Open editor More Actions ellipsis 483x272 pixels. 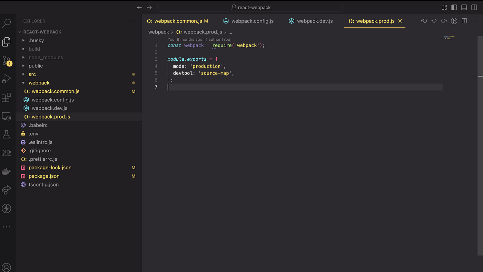[474, 21]
